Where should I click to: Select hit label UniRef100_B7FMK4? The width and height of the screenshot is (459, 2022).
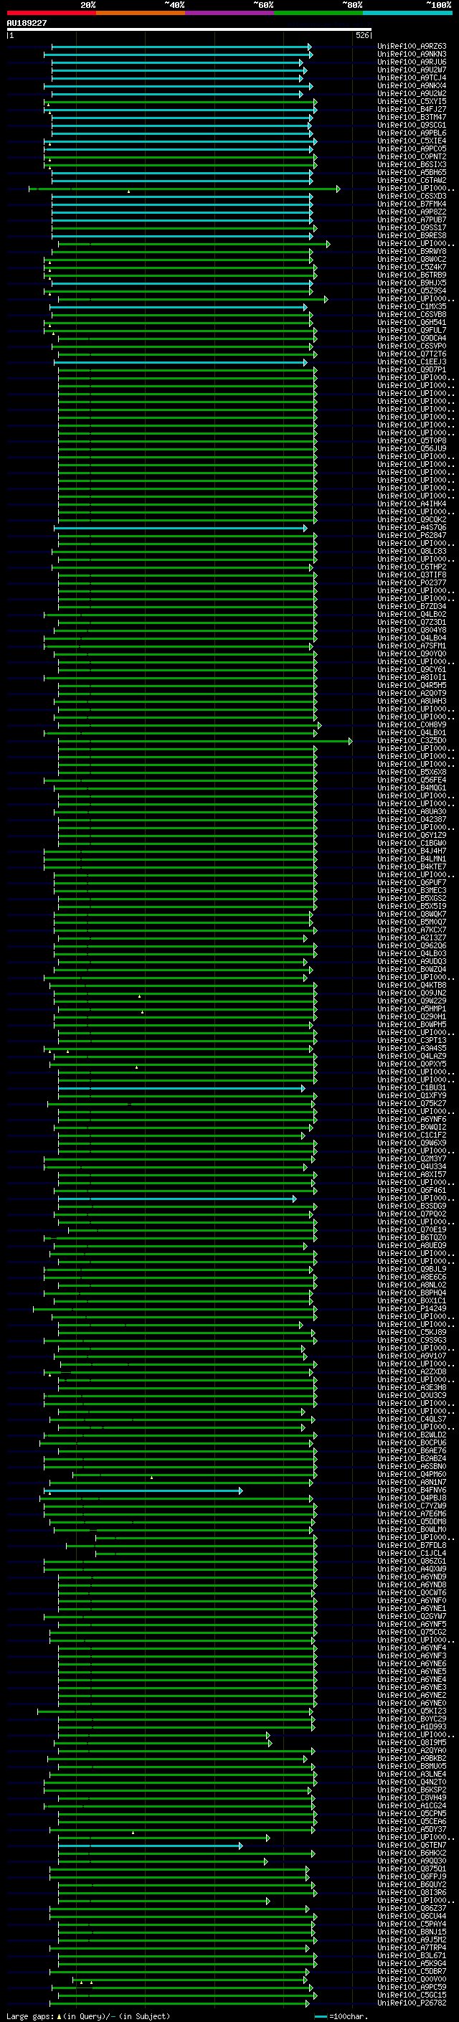(x=412, y=204)
